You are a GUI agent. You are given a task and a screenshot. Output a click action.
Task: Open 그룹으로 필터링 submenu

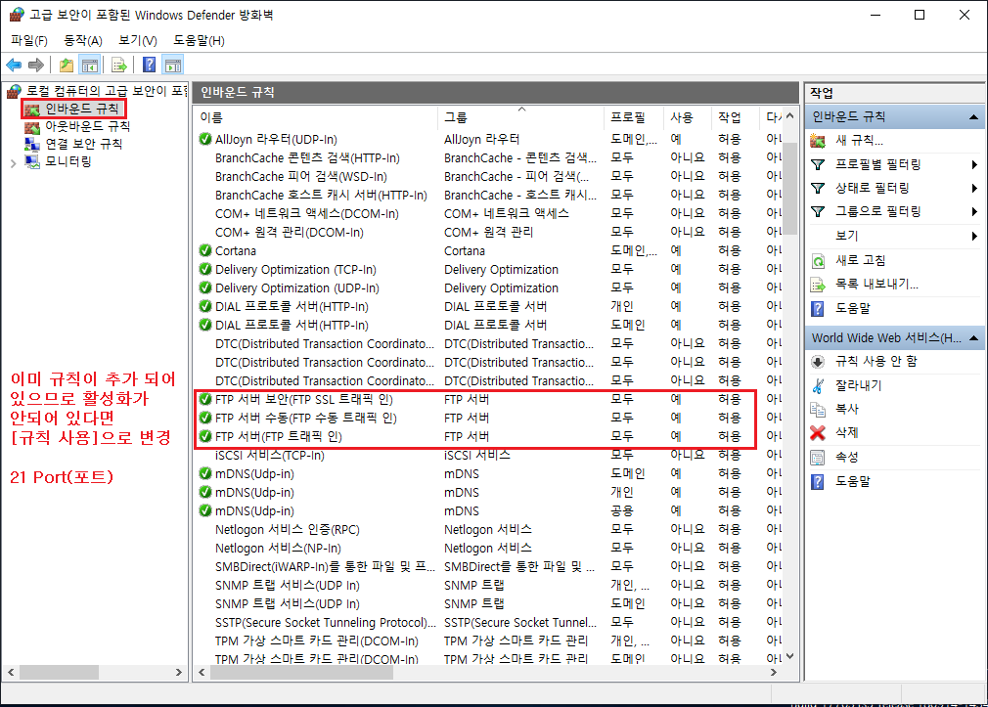pyautogui.click(x=877, y=211)
